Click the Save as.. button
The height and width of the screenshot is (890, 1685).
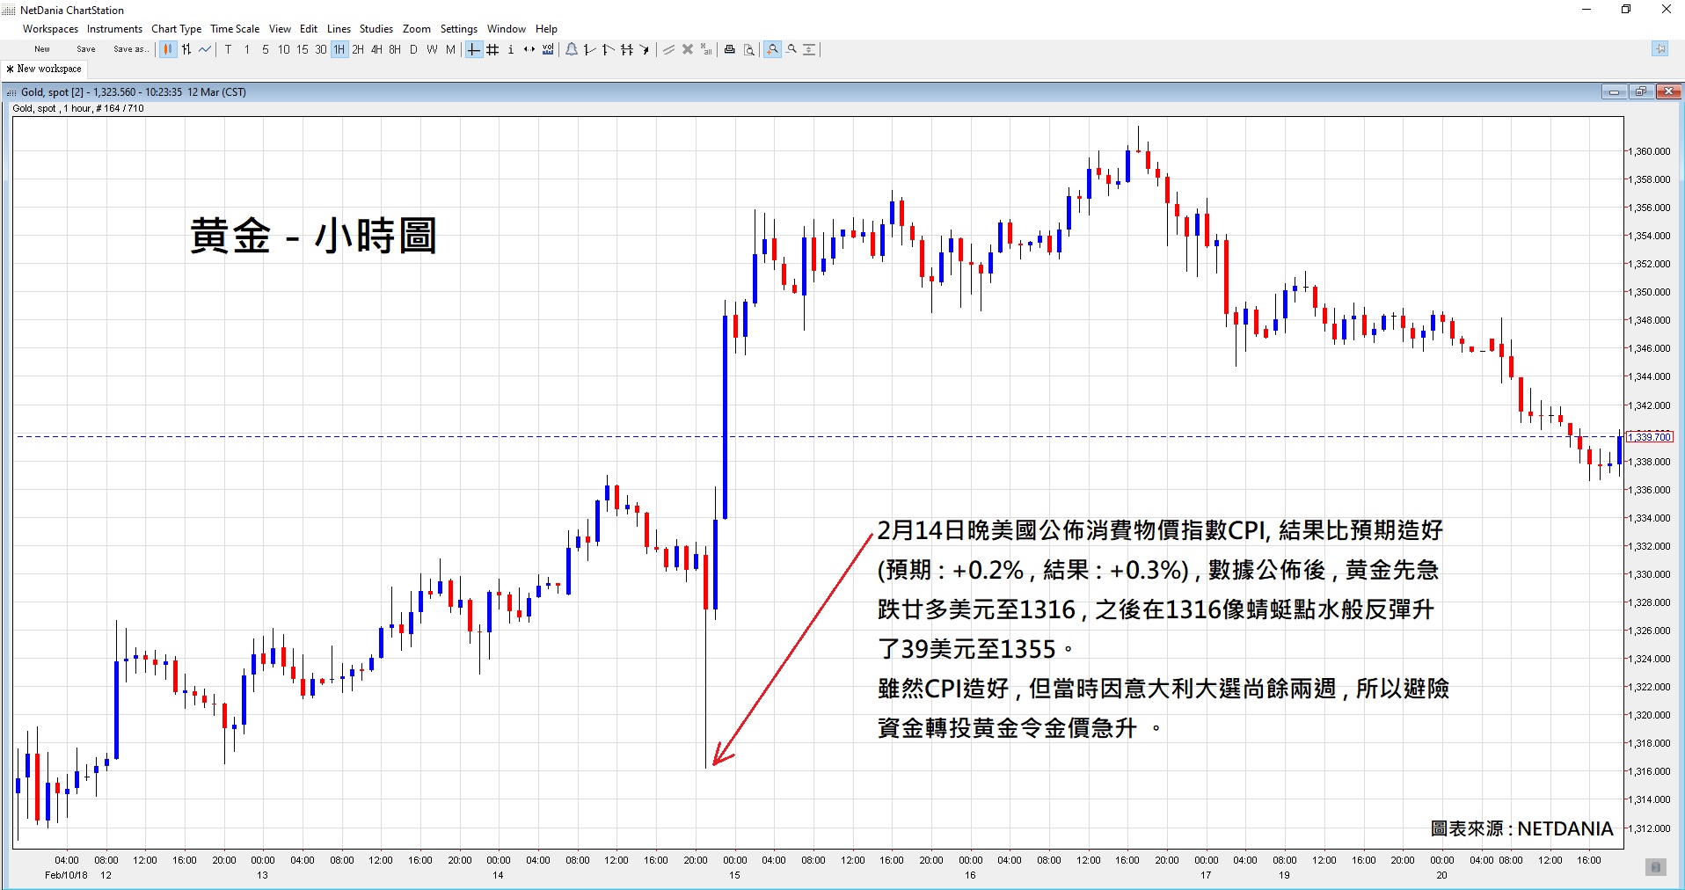(x=130, y=49)
